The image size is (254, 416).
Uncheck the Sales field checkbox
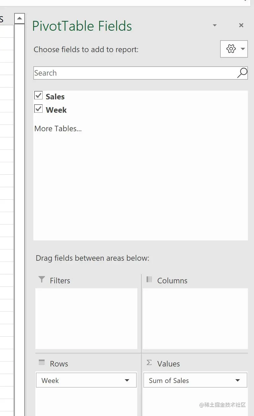click(39, 95)
